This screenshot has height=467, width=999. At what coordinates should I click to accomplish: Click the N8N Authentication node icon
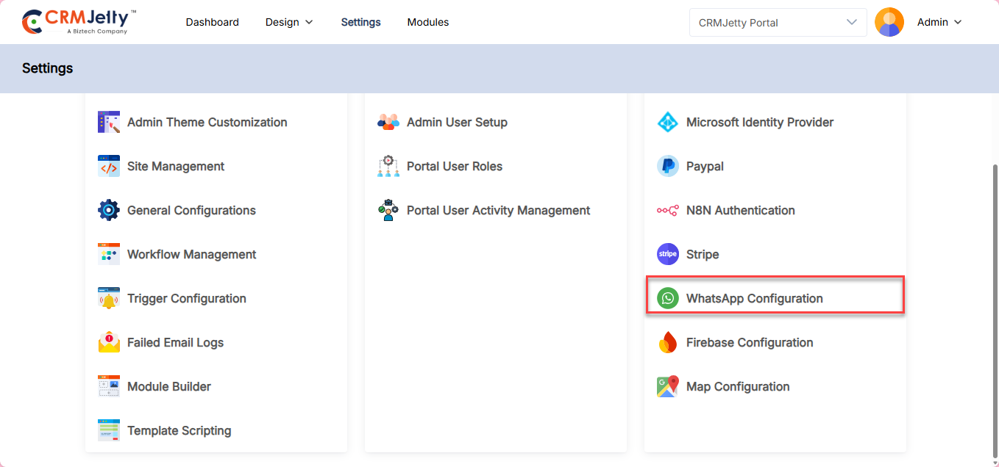point(667,211)
